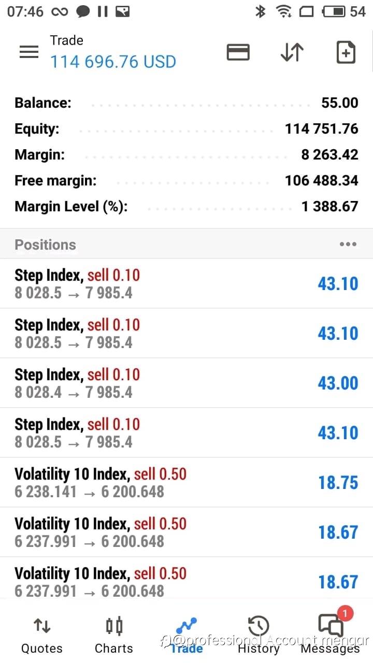The height and width of the screenshot is (663, 373).
Task: Tap the Bluetooth status bar icon
Action: click(260, 11)
